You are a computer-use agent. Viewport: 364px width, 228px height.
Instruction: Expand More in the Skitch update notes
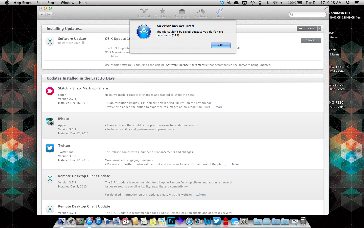coord(219,107)
